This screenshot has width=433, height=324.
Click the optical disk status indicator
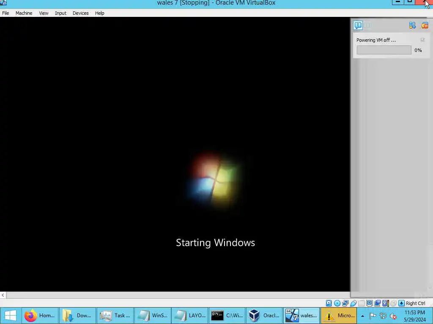tap(337, 303)
